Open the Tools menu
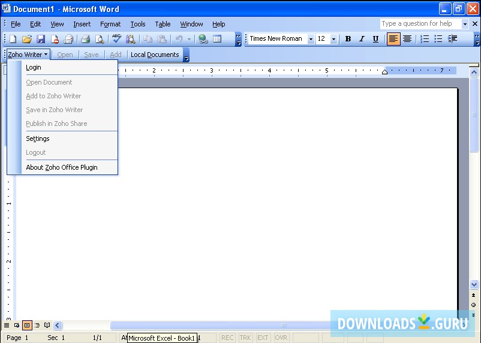 (x=138, y=24)
